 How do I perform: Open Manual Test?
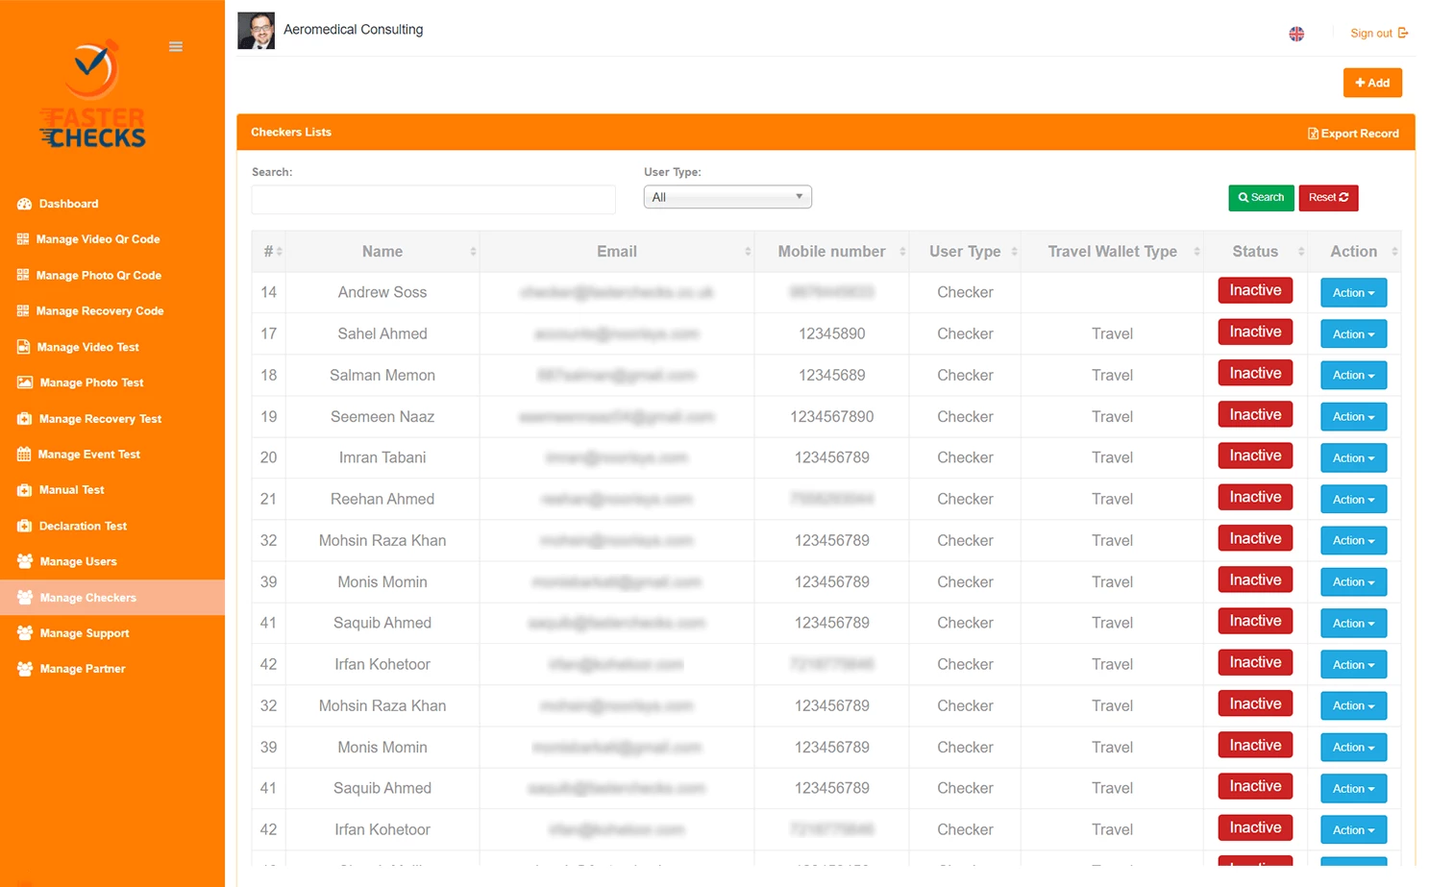[70, 489]
